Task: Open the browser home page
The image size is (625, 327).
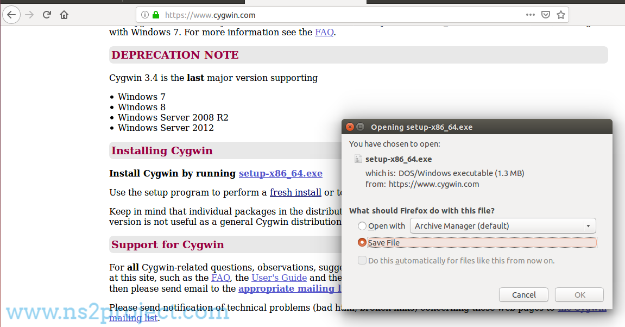Action: (64, 15)
